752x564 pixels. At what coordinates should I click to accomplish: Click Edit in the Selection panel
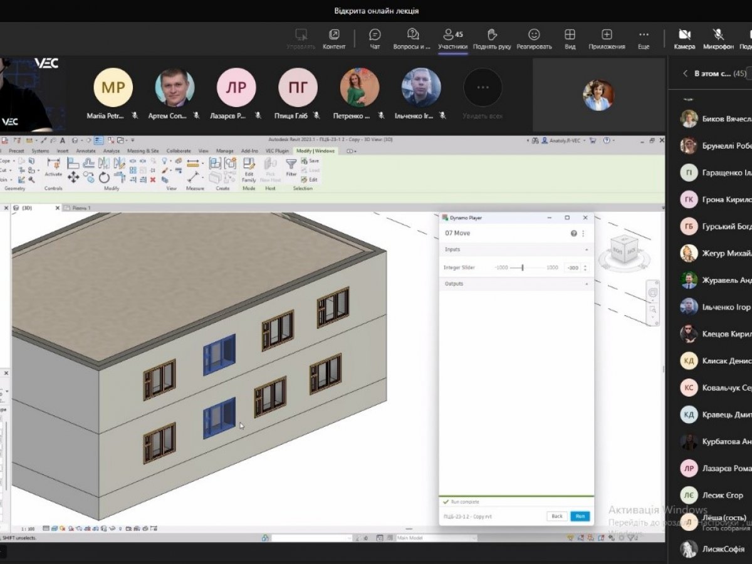[310, 179]
